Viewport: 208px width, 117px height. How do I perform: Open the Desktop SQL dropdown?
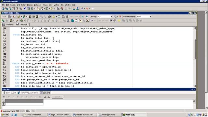(x=111, y=17)
